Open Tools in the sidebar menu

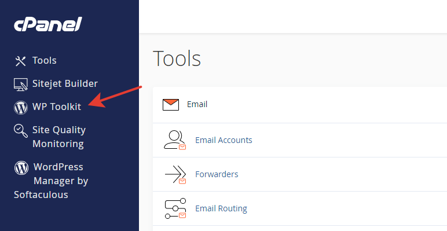45,60
